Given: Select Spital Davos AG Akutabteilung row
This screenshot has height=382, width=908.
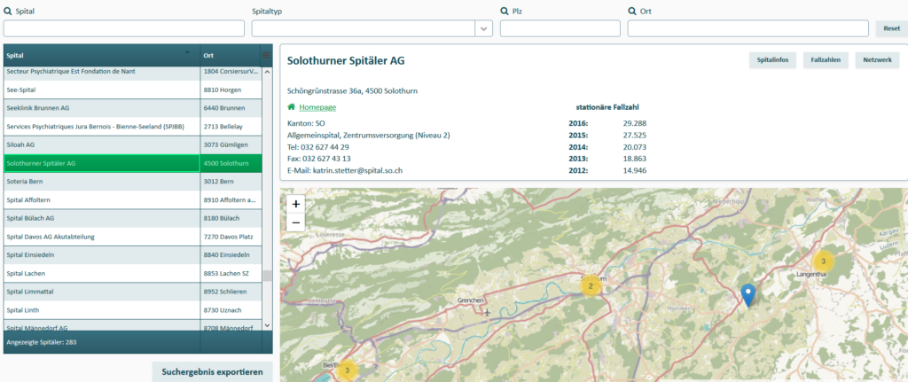Looking at the screenshot, I should pyautogui.click(x=133, y=237).
